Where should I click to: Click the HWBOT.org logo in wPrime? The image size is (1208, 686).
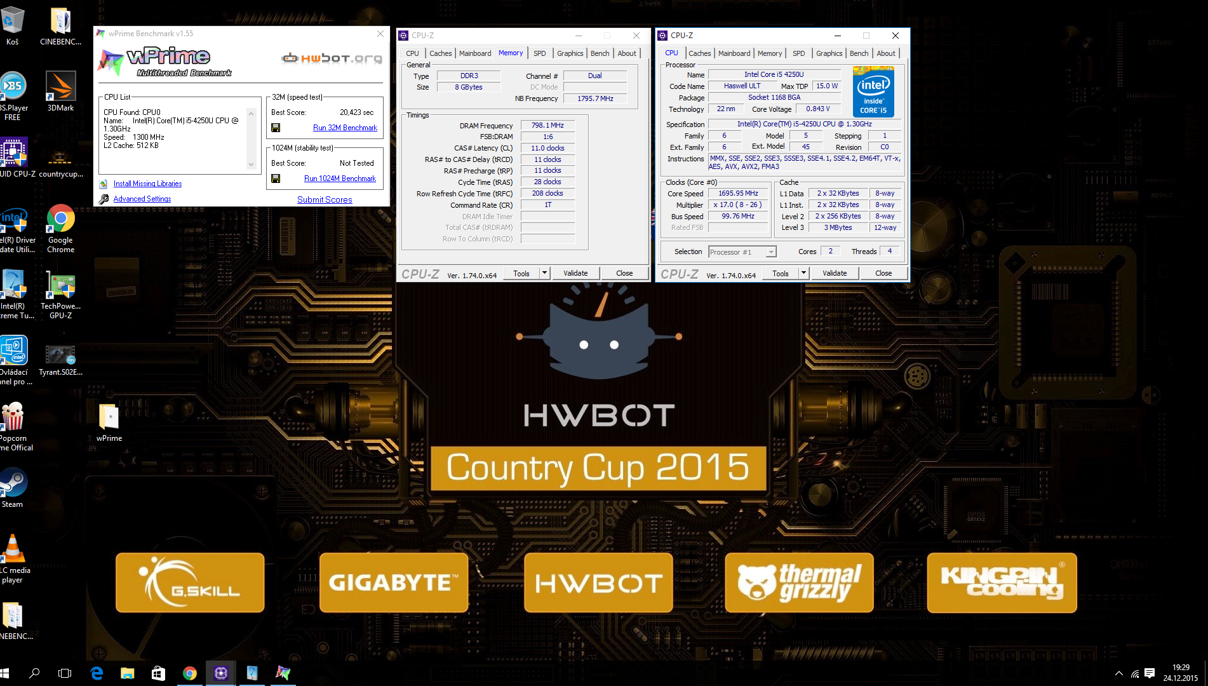pyautogui.click(x=332, y=58)
